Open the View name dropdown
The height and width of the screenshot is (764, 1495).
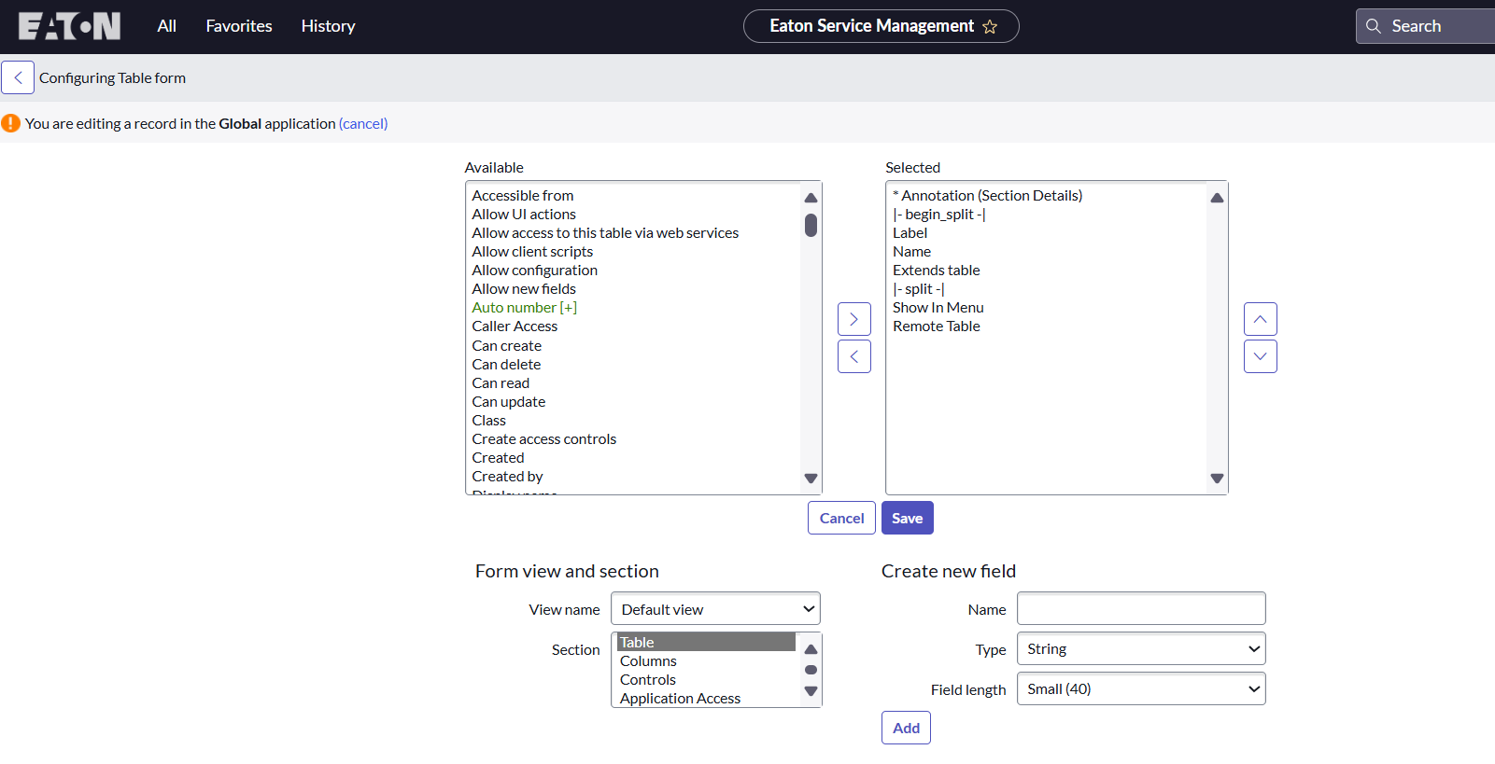point(715,609)
